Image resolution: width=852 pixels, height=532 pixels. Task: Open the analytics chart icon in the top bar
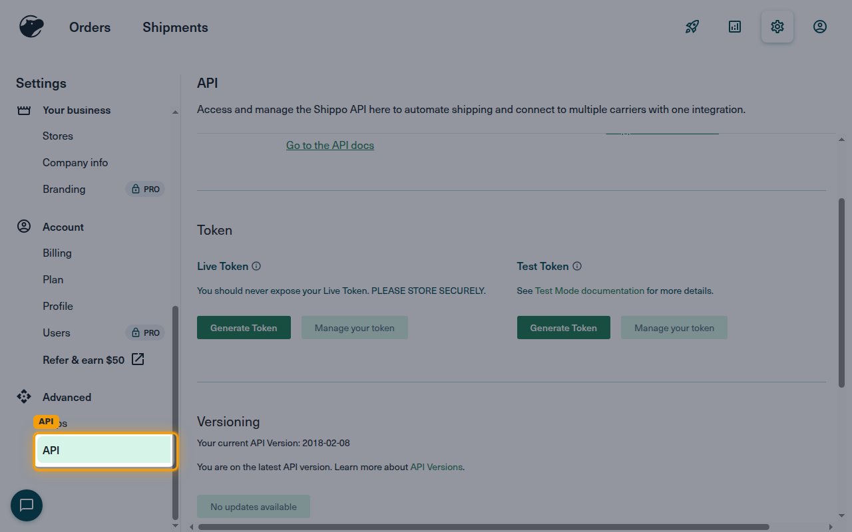pos(735,27)
